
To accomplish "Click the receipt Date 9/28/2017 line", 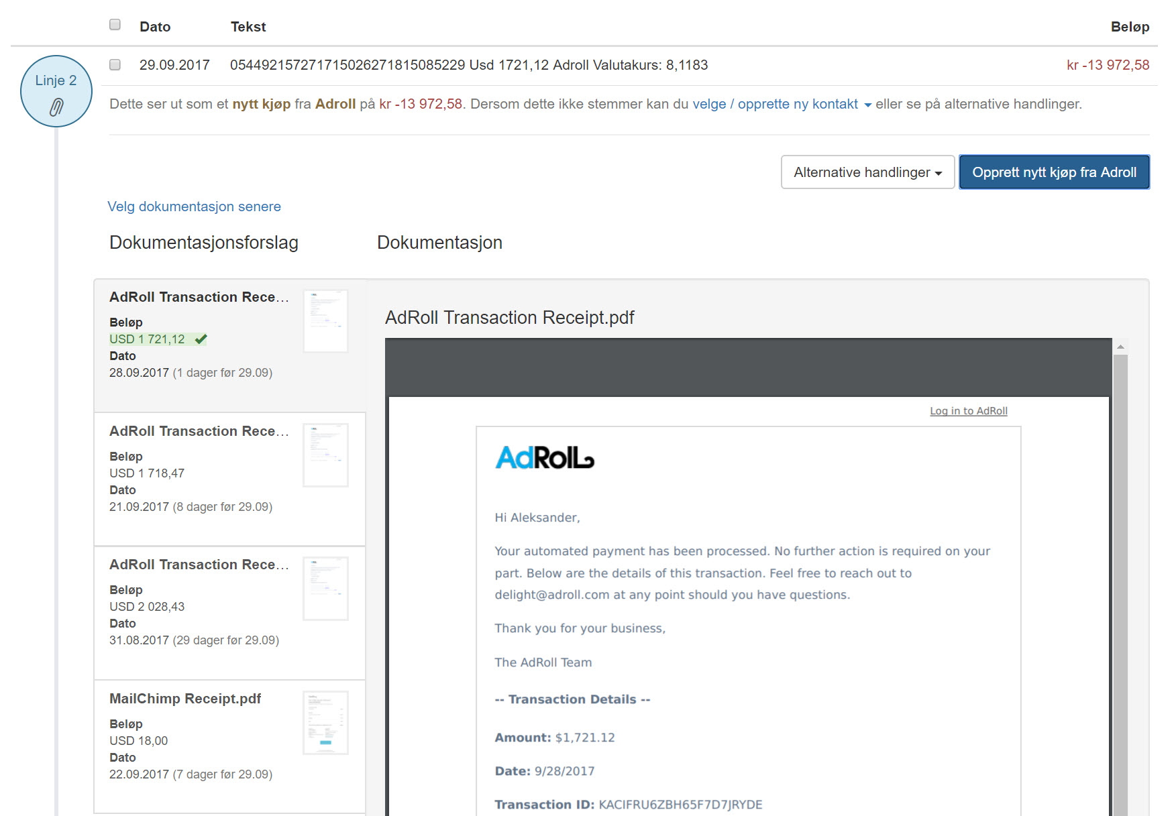I will [x=545, y=771].
